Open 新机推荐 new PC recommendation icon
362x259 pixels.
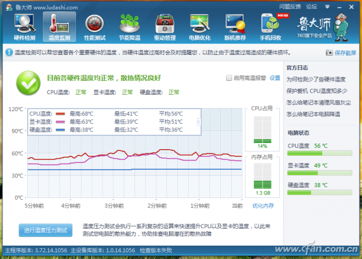click(x=235, y=27)
